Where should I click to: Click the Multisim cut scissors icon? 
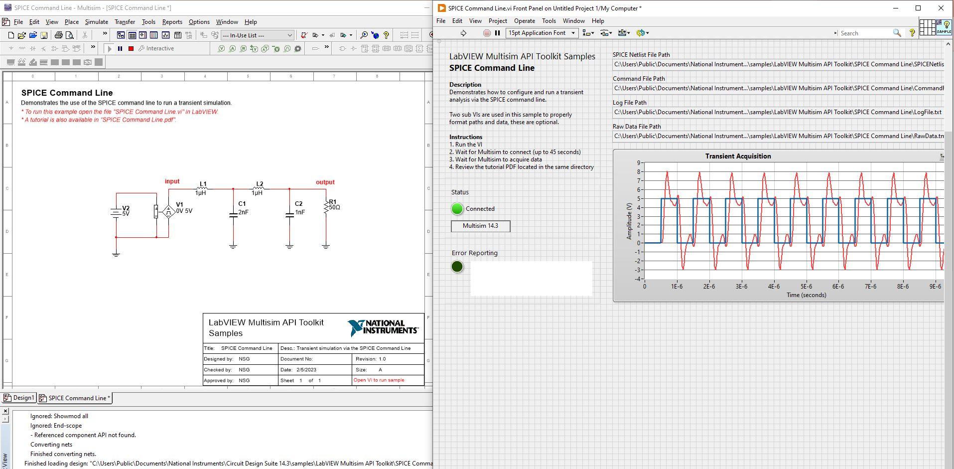coord(85,35)
